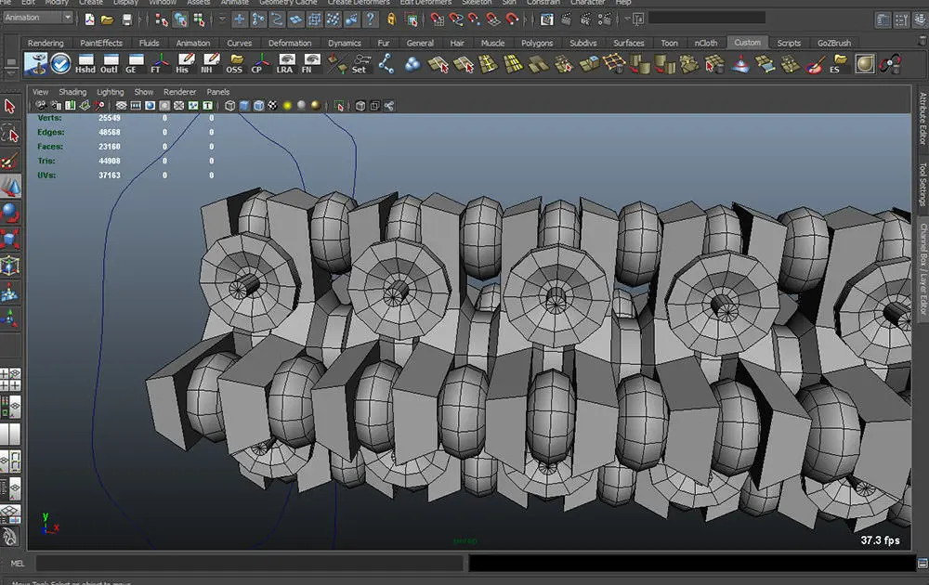The image size is (929, 585).
Task: Click the MEL command input field
Action: click(x=251, y=563)
